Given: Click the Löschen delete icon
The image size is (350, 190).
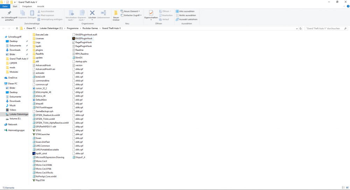Looking at the screenshot, I should [x=92, y=14].
